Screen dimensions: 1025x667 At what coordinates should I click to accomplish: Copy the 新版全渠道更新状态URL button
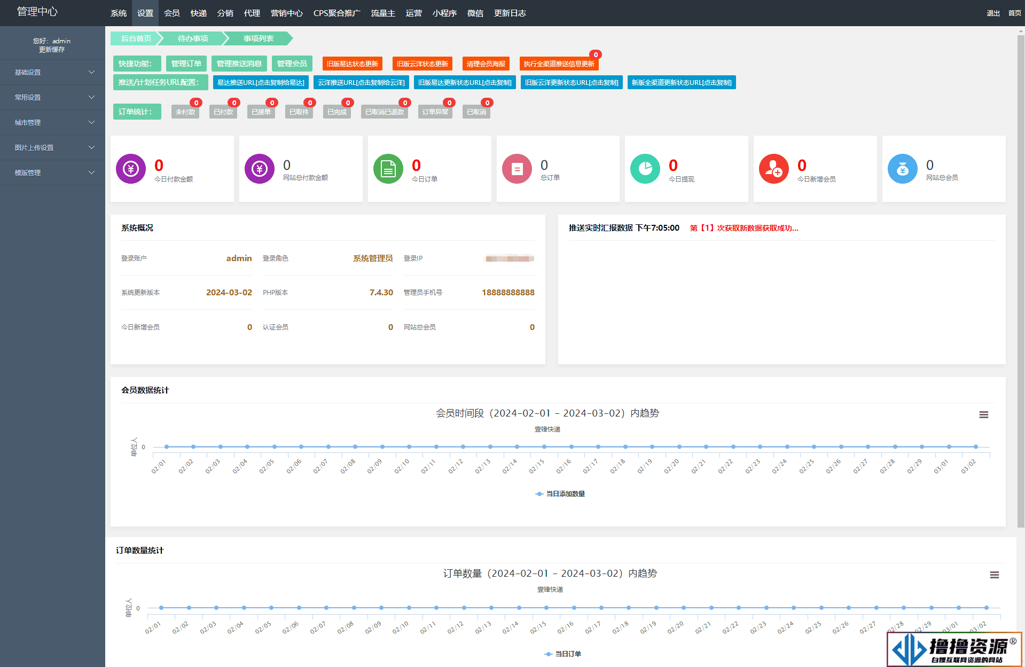coord(682,82)
